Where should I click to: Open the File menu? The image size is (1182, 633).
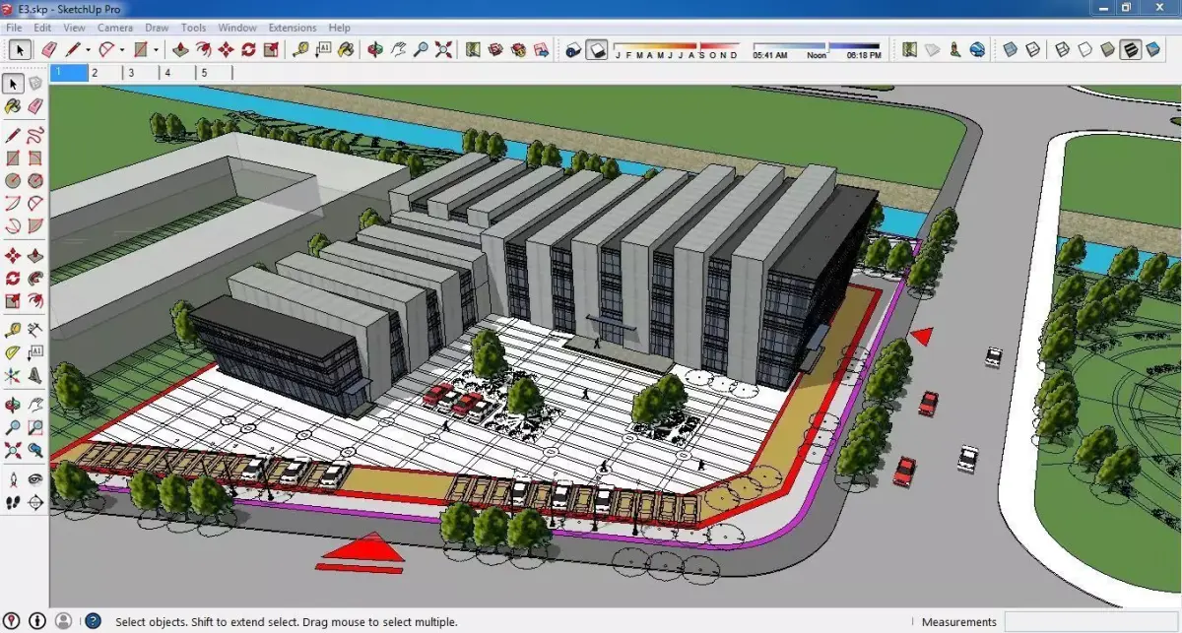[14, 28]
